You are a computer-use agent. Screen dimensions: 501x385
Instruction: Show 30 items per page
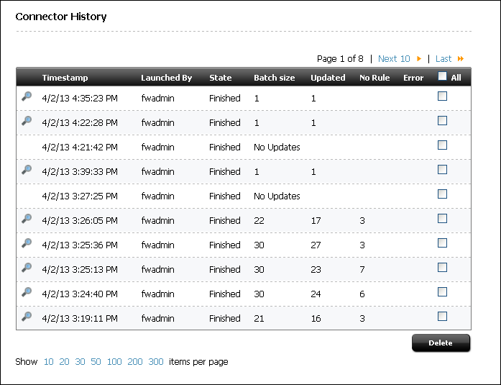tap(80, 362)
